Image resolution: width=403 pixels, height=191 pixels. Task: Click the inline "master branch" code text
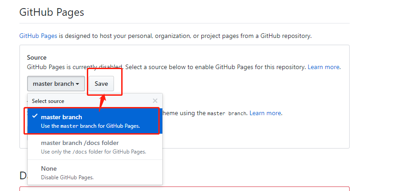tap(227, 113)
